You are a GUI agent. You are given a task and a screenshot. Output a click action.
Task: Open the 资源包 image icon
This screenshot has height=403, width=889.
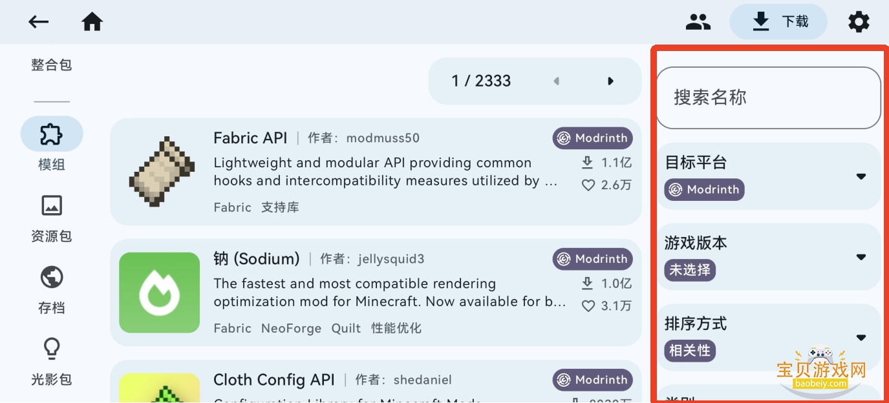coord(52,205)
